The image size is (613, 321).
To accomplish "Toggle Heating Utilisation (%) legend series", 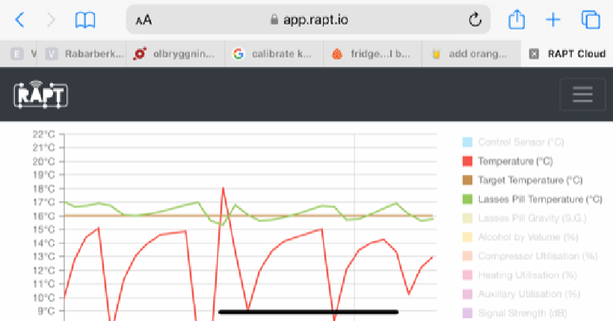I will point(520,275).
